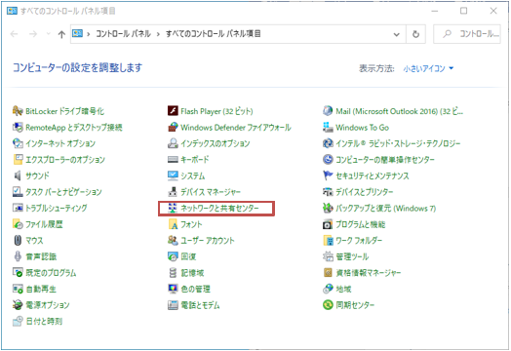Close the control panel window

493,11
